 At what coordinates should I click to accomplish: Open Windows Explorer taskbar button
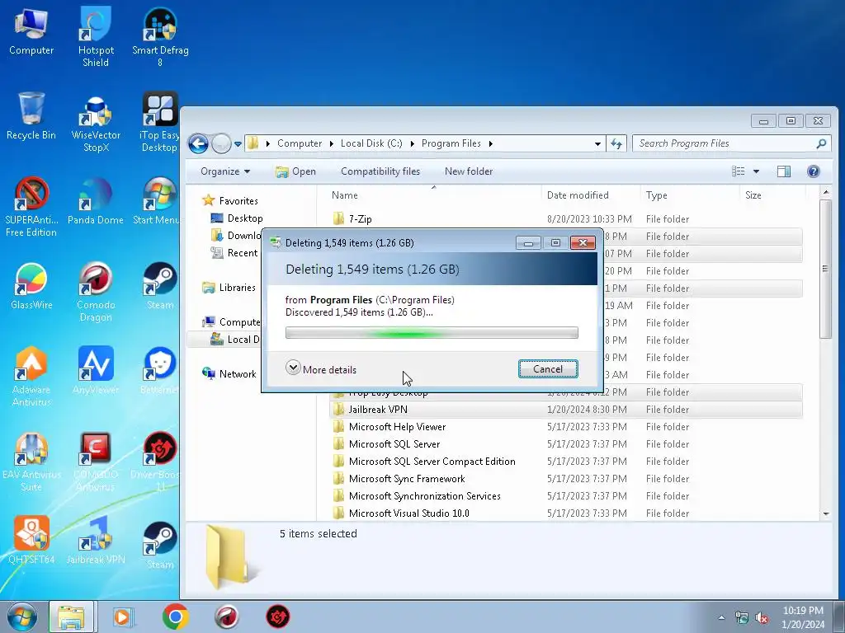(72, 617)
